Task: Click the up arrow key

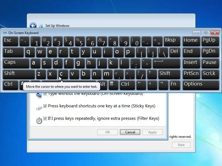Action: point(152,74)
